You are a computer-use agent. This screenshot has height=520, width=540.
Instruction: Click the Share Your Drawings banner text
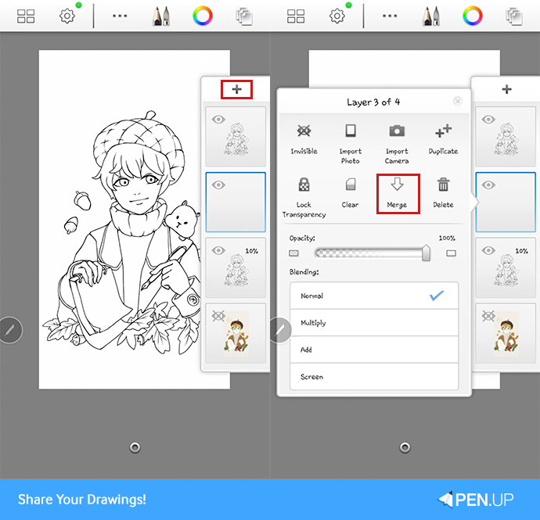tap(82, 500)
